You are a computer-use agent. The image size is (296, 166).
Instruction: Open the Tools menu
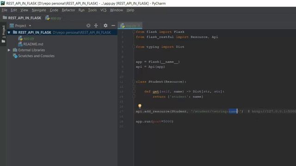coord(92,10)
